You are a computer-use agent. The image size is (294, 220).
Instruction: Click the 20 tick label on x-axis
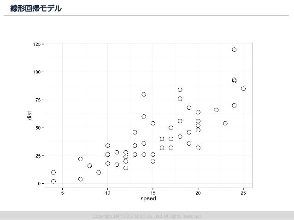coord(198,193)
